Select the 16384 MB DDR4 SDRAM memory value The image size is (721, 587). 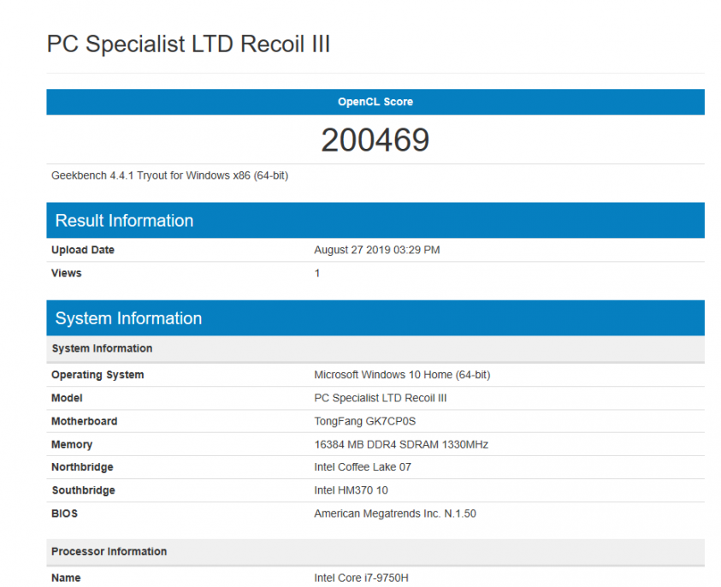coord(401,444)
